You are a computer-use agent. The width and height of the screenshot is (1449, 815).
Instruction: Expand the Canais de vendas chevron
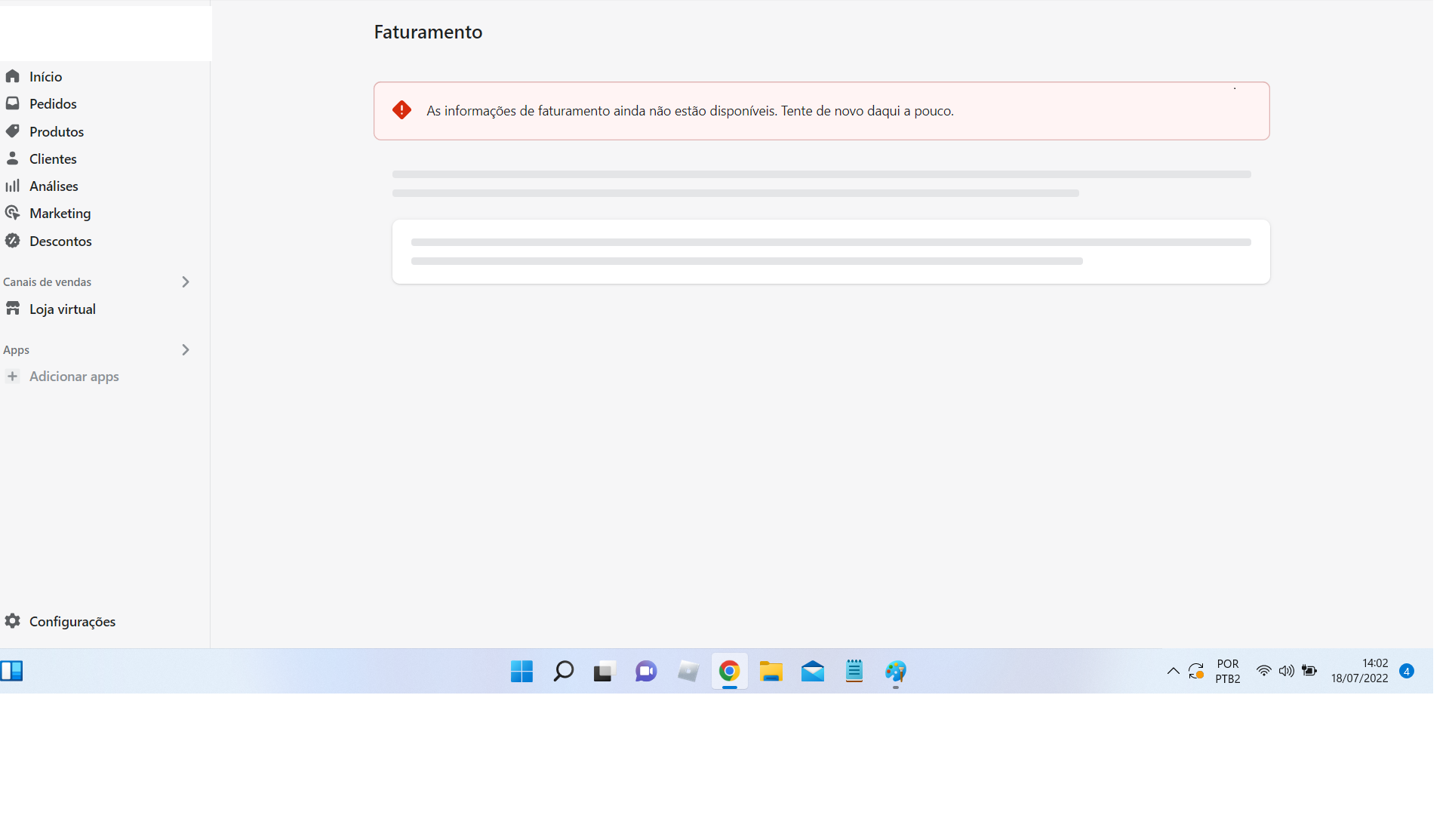click(x=186, y=281)
